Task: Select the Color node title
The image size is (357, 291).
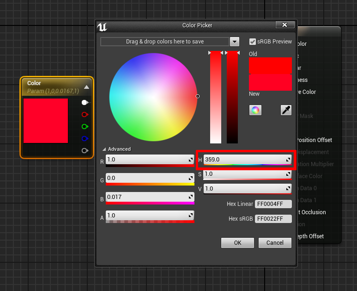Action: click(x=34, y=83)
